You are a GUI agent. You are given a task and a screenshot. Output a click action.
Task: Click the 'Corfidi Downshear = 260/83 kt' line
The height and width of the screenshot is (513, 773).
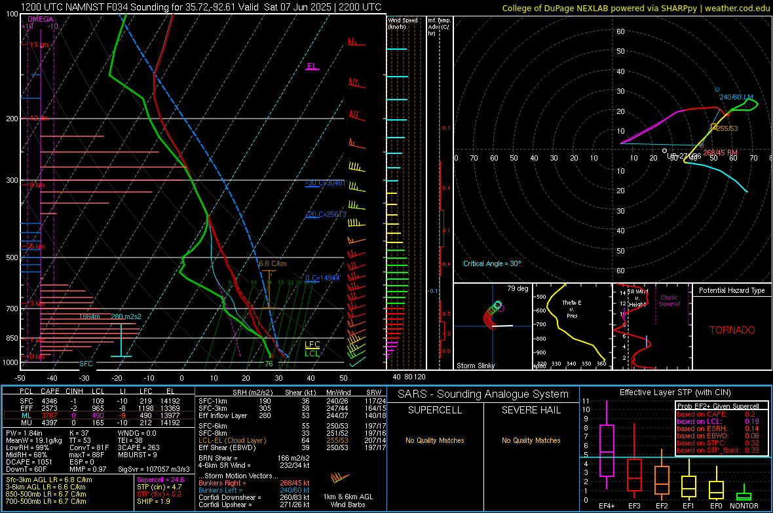[x=254, y=497]
